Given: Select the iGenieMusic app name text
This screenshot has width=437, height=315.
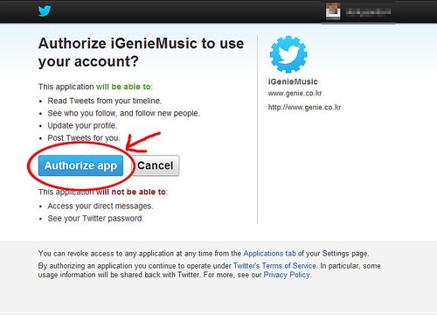Looking at the screenshot, I should click(293, 81).
